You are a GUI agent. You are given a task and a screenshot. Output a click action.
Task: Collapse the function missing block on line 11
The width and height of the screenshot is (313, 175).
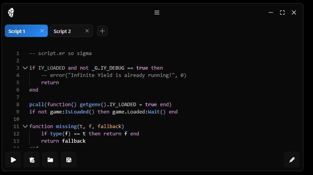click(x=25, y=127)
